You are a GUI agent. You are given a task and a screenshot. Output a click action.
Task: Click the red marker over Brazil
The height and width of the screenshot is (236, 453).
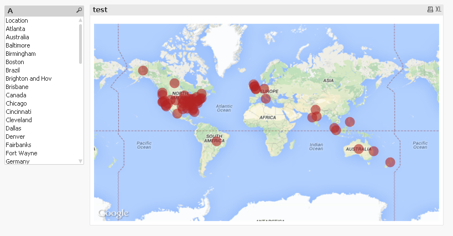(216, 141)
